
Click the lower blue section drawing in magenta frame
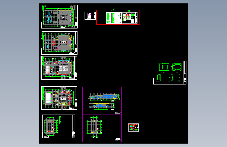(x=102, y=106)
